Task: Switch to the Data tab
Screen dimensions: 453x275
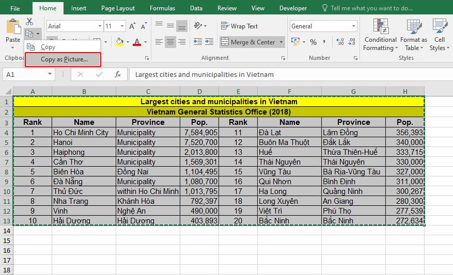Action: pyautogui.click(x=196, y=8)
